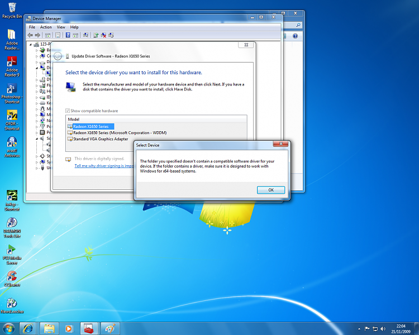Click the Forward arrow in Device Manager toolbar
419x335 pixels.
click(37, 35)
